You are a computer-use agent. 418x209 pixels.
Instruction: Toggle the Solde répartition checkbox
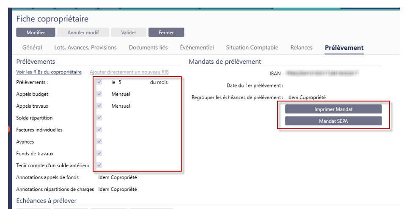(x=99, y=118)
